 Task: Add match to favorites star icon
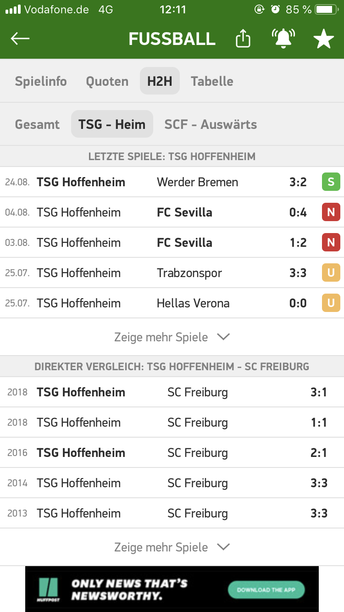(324, 39)
